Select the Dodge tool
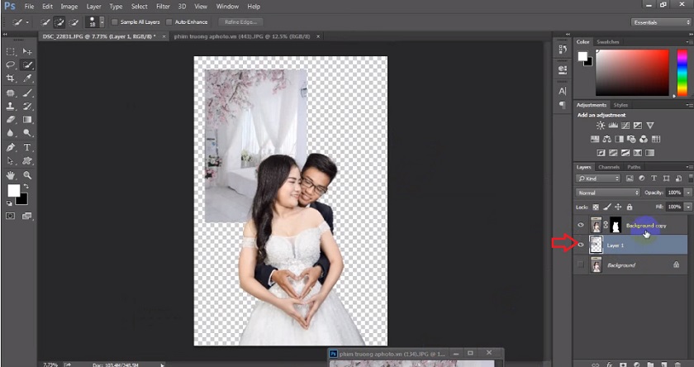The height and width of the screenshot is (367, 694). 27,133
